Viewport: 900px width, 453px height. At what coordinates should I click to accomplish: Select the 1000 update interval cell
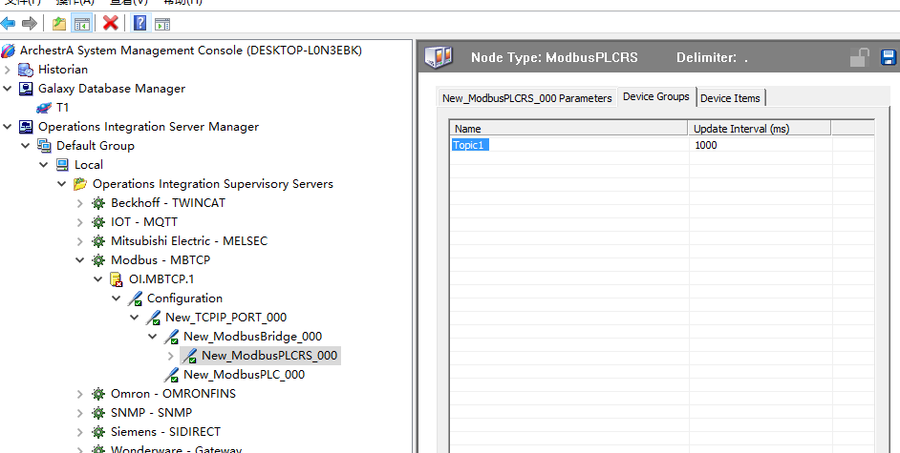(x=706, y=145)
